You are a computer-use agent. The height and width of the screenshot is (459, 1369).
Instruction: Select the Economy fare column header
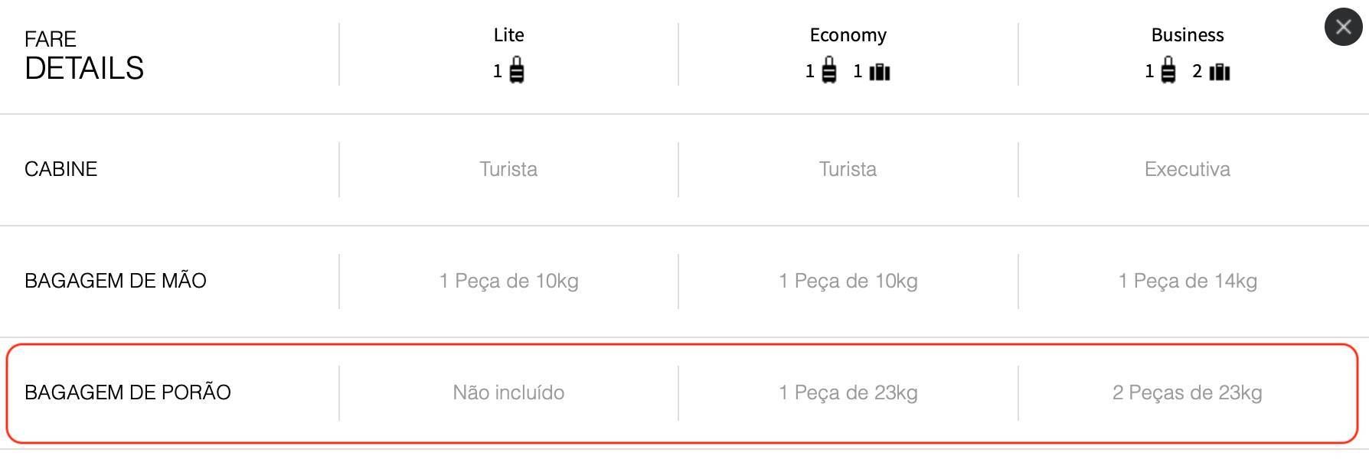[x=848, y=35]
